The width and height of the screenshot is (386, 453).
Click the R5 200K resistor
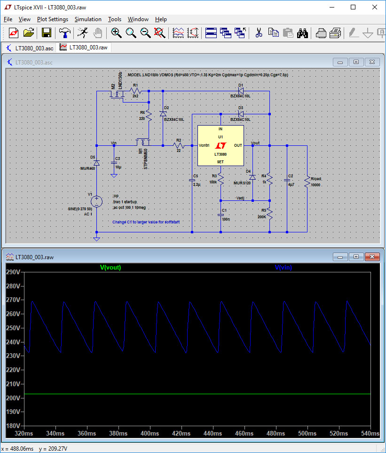point(269,213)
